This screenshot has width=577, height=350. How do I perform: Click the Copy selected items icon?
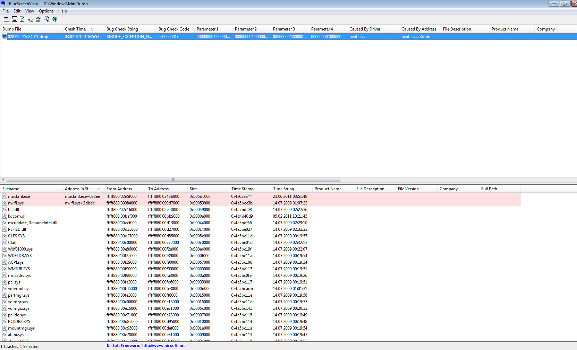pos(30,19)
